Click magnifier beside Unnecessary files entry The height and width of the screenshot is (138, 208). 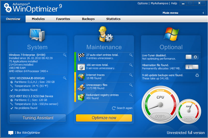click(x=131, y=85)
